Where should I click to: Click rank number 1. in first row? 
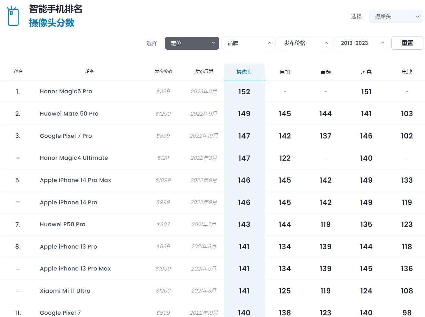[18, 92]
